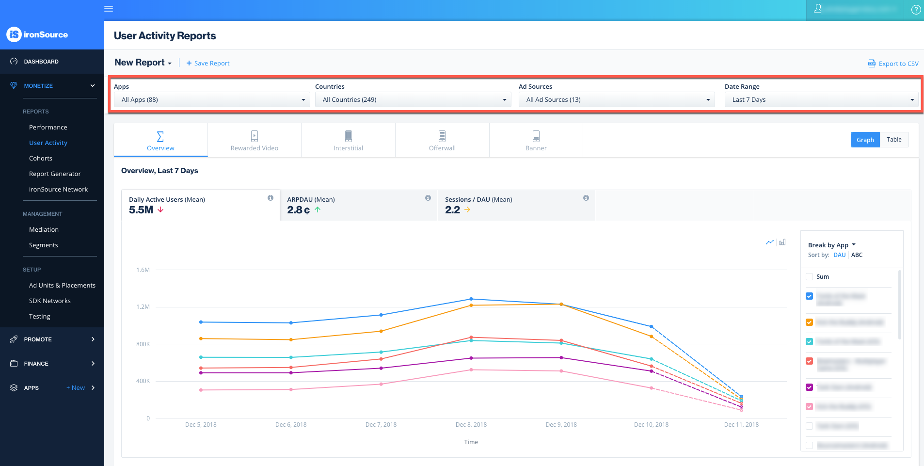Screen dimensions: 924x466
Task: Open the hamburger navigation menu
Action: pyautogui.click(x=109, y=9)
